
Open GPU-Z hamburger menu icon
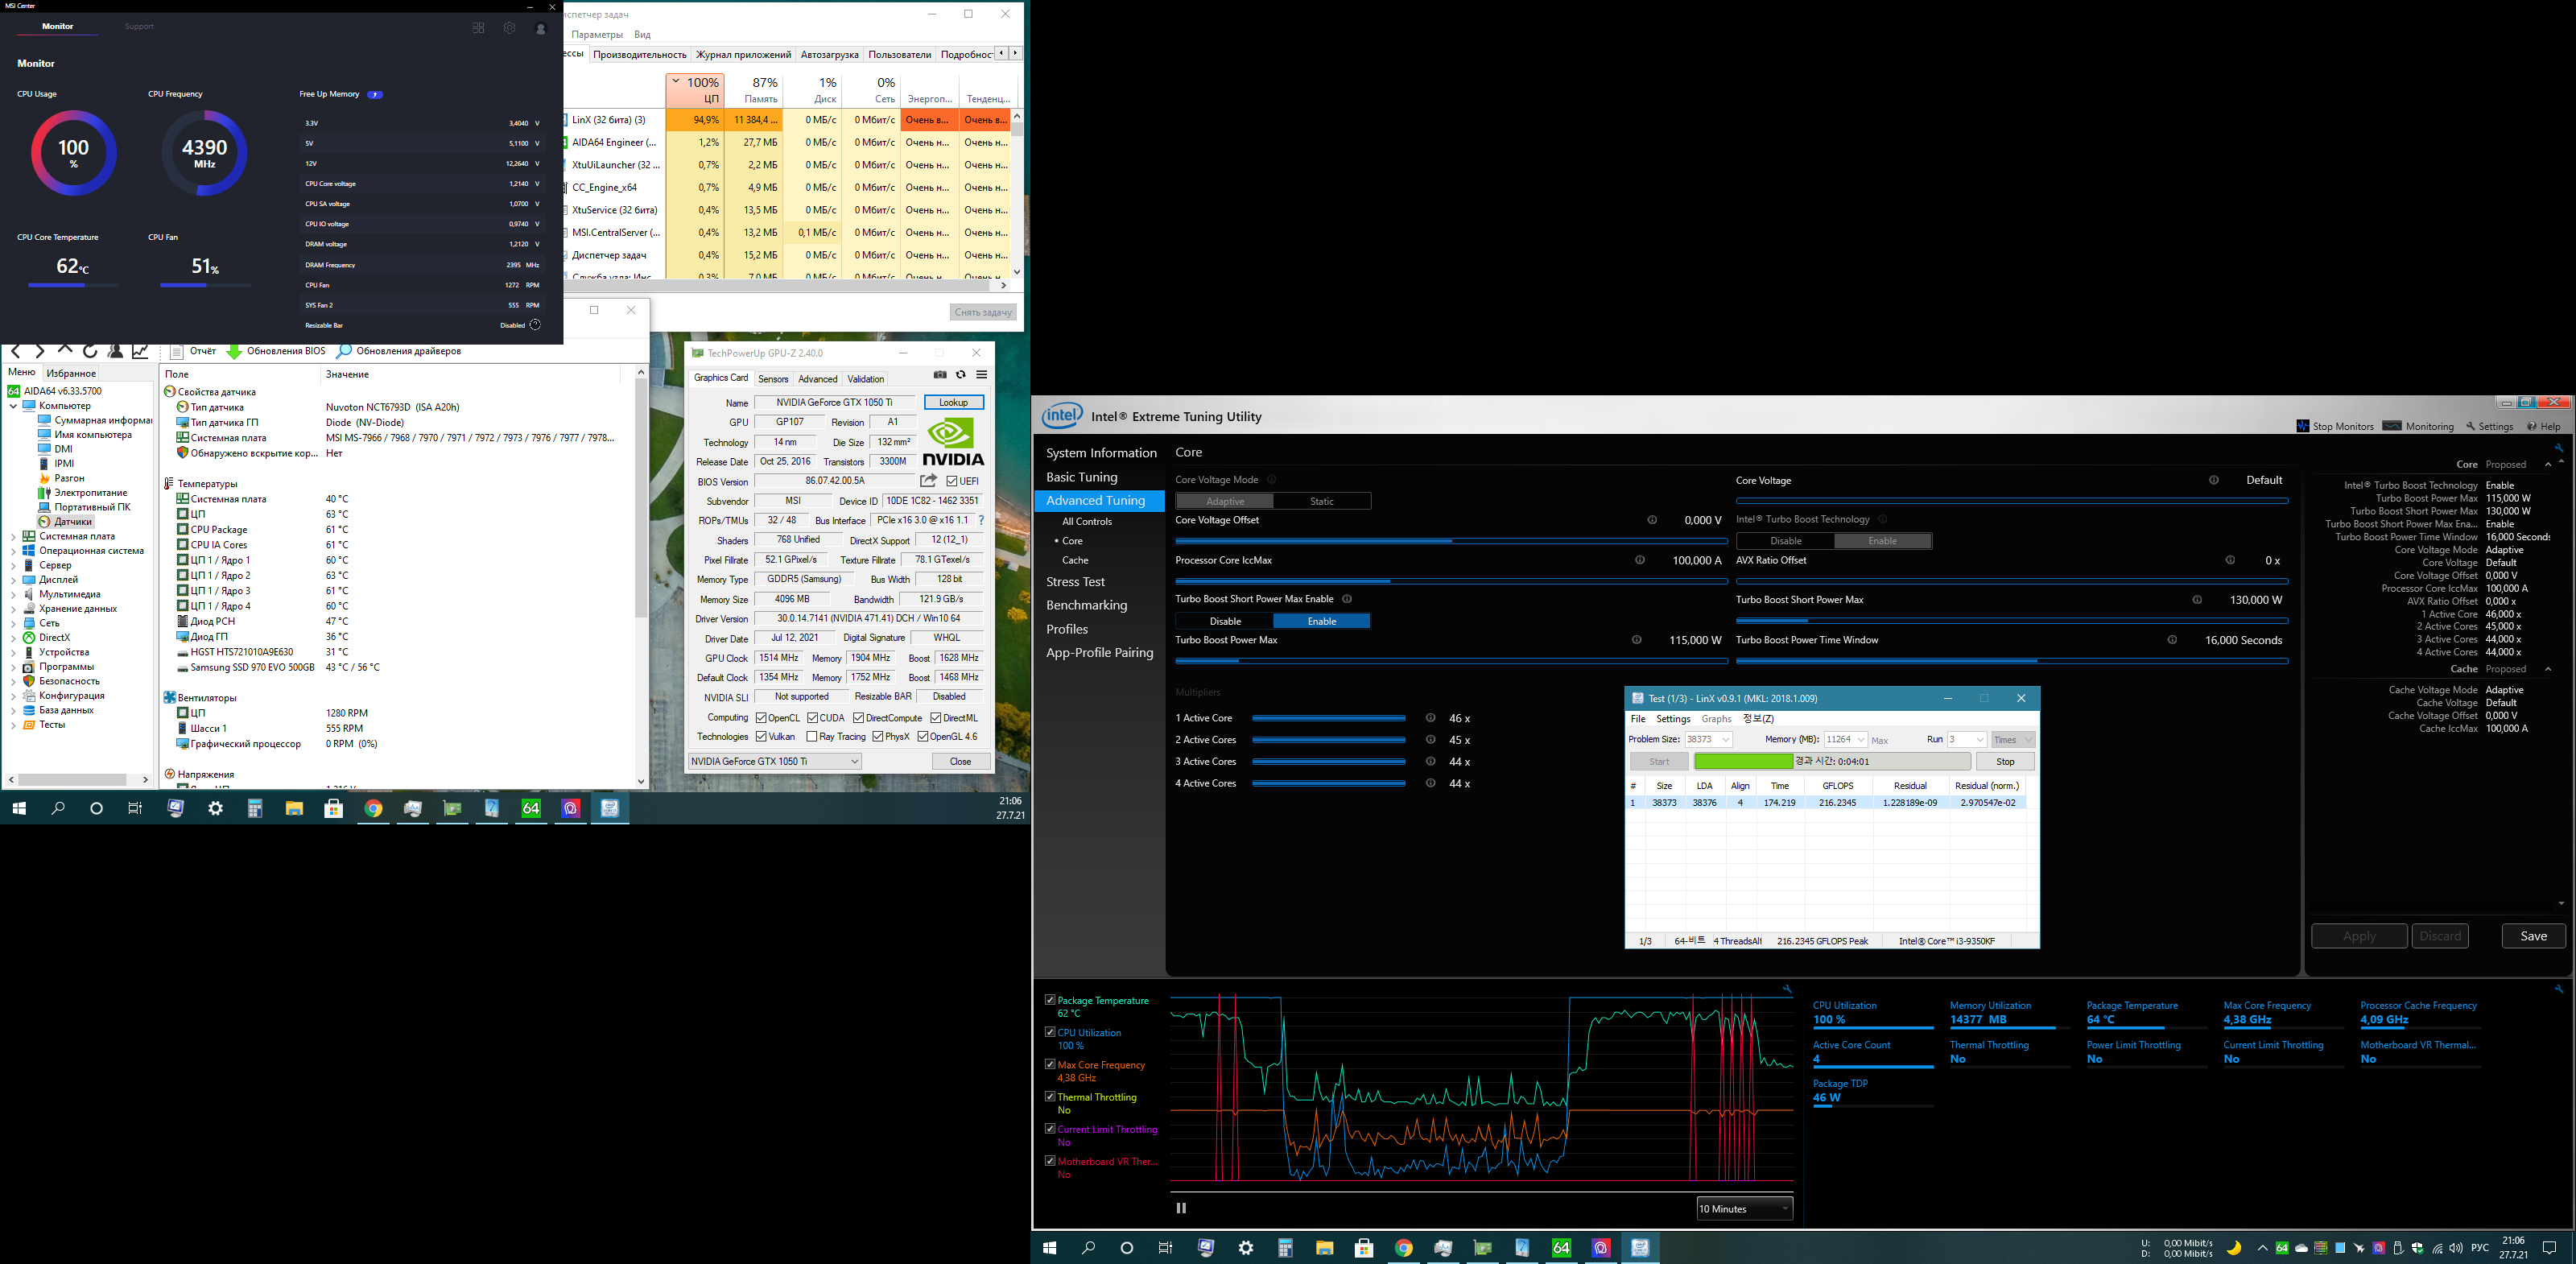(x=982, y=375)
